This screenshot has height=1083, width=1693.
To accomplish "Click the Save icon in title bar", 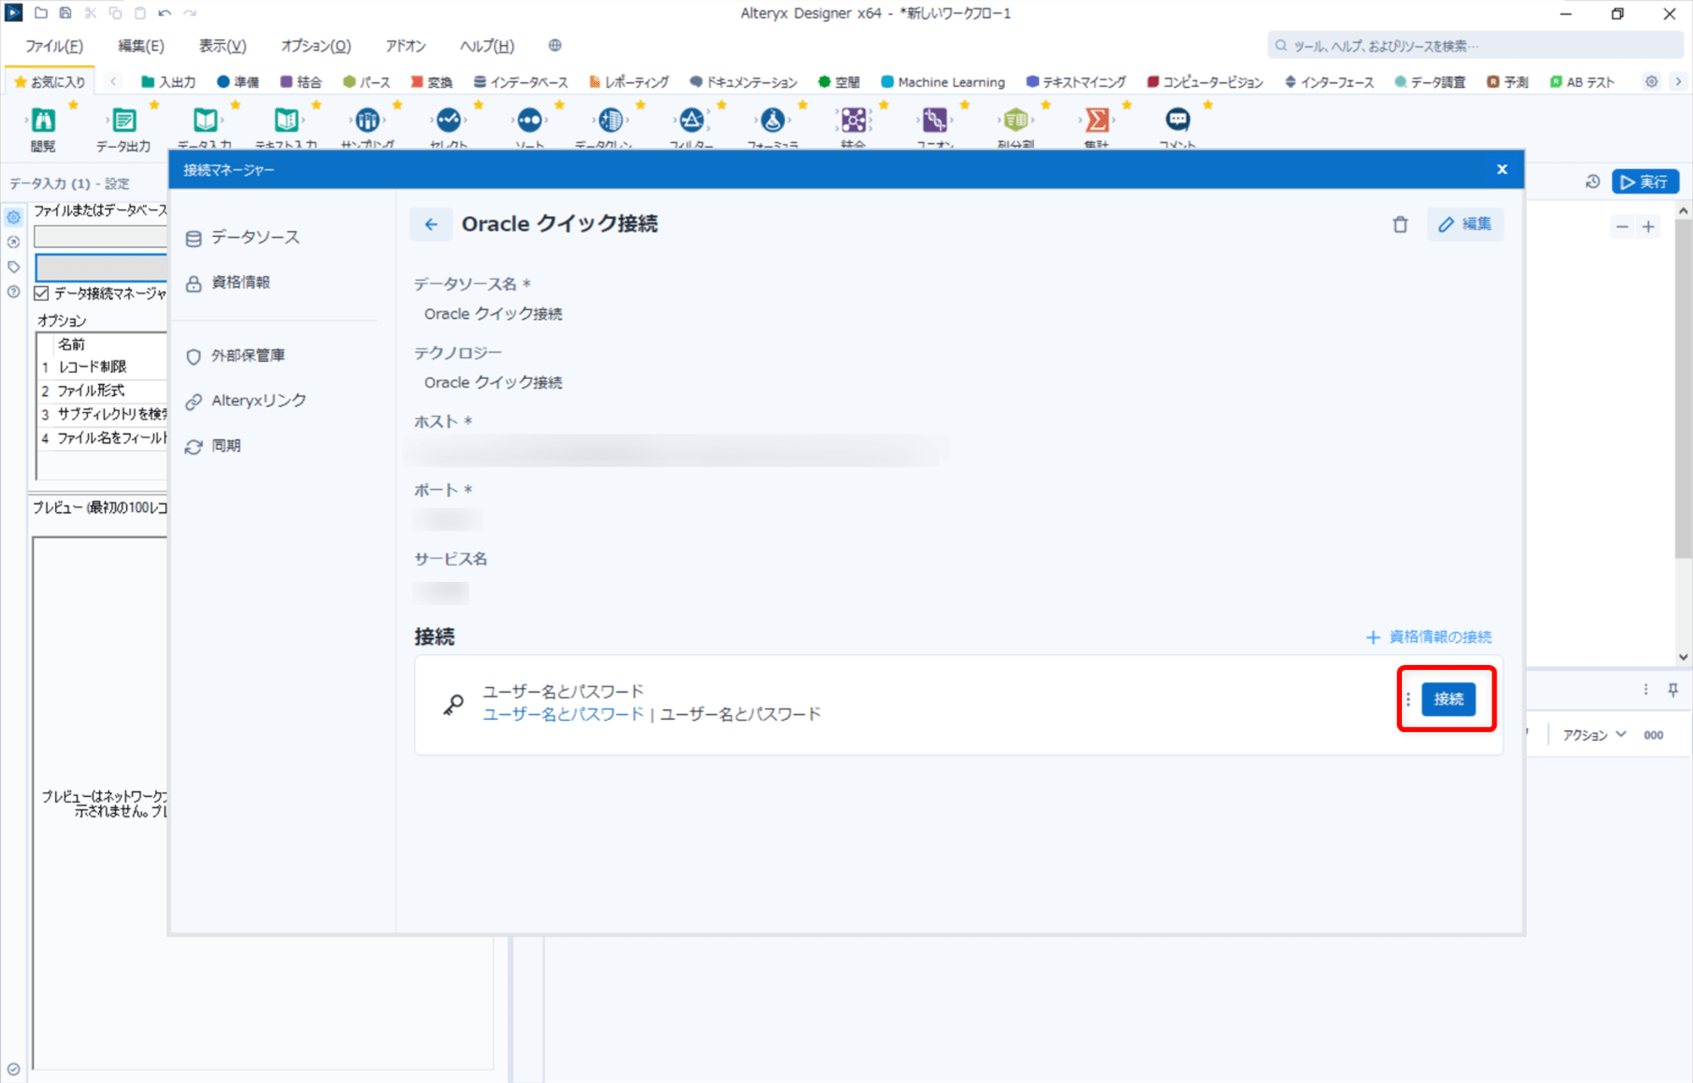I will 65,14.
